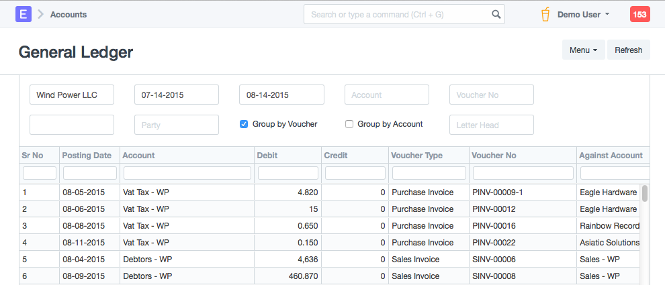The image size is (665, 285).
Task: Focus the top search command bar
Action: point(400,14)
